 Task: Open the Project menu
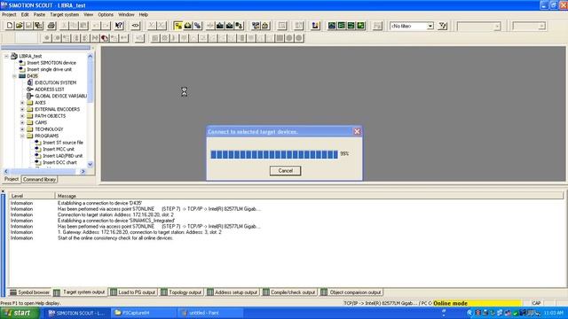coord(9,14)
